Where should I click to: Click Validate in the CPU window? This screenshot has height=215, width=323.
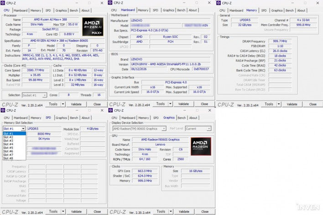[76, 104]
